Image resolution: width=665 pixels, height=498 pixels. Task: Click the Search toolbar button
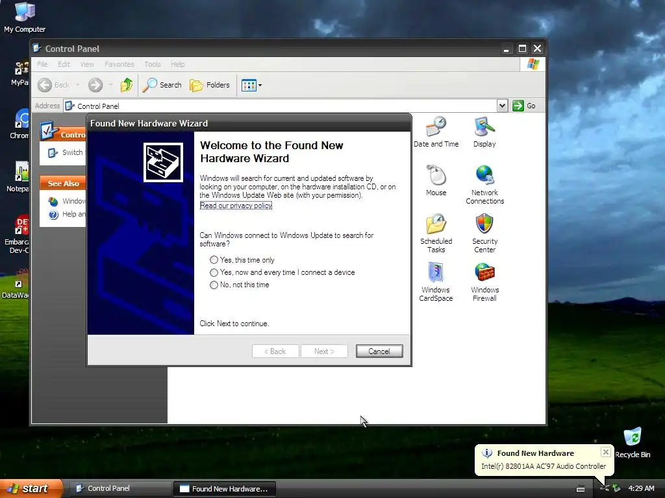(x=162, y=85)
